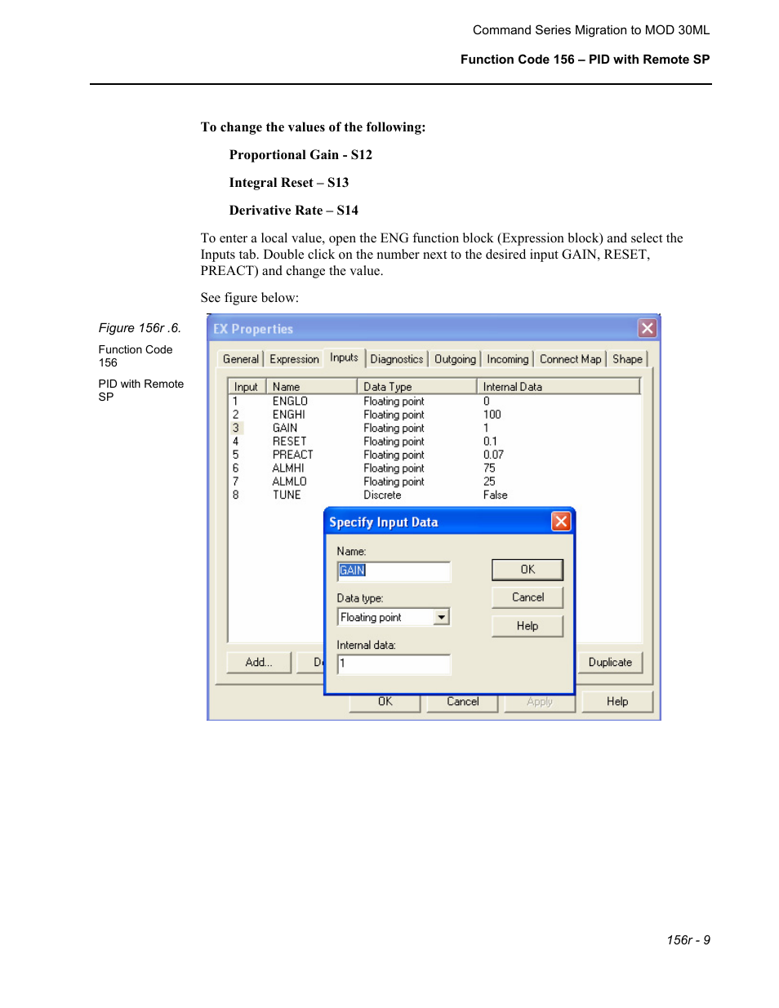Click the Data Type column header
779x1008 pixels.
tap(416, 387)
